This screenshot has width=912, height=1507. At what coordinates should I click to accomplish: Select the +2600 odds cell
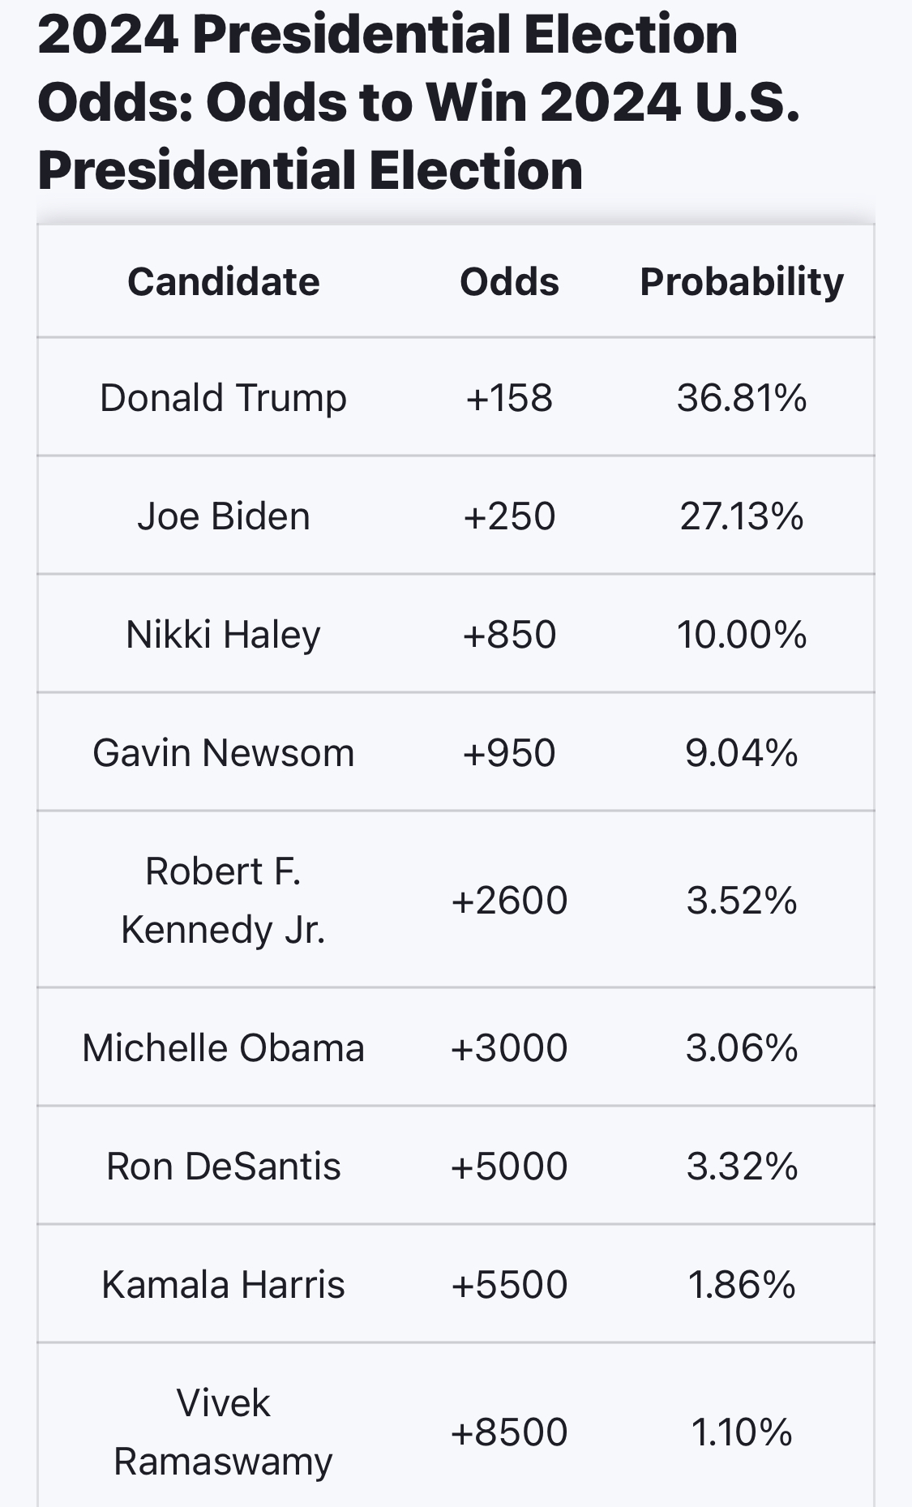coord(509,901)
